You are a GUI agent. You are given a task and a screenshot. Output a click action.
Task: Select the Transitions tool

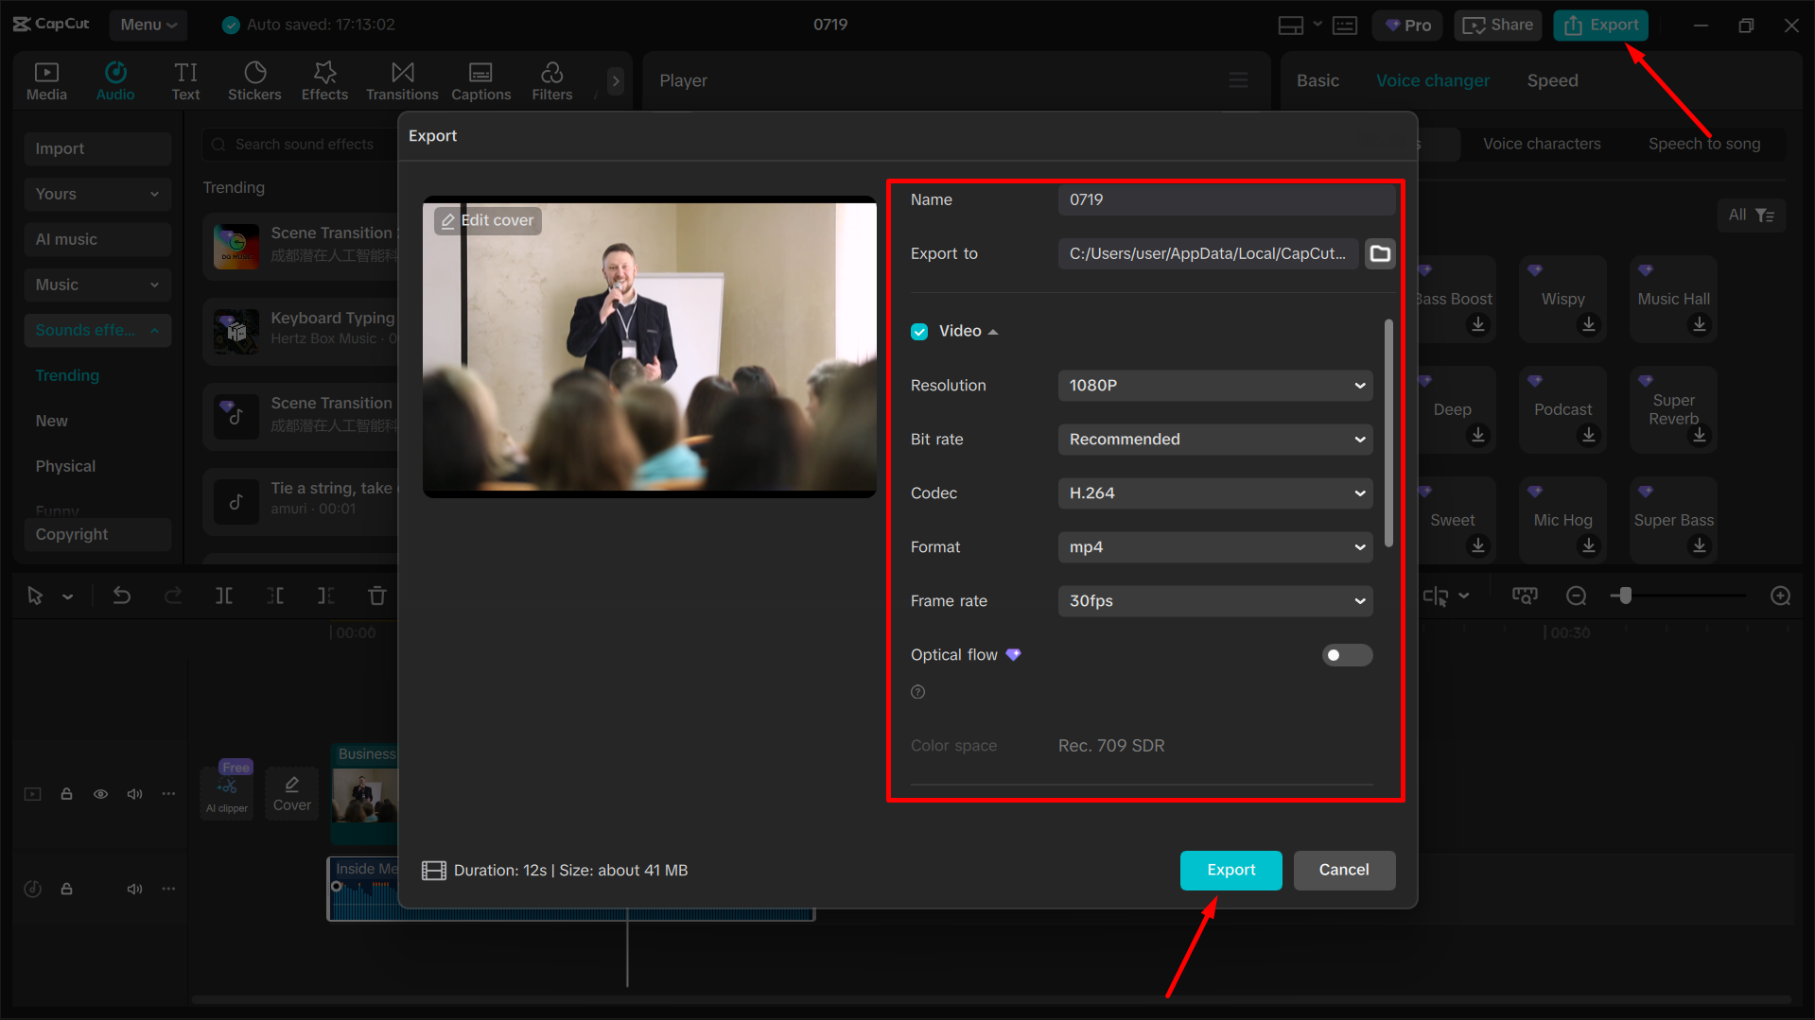click(401, 80)
